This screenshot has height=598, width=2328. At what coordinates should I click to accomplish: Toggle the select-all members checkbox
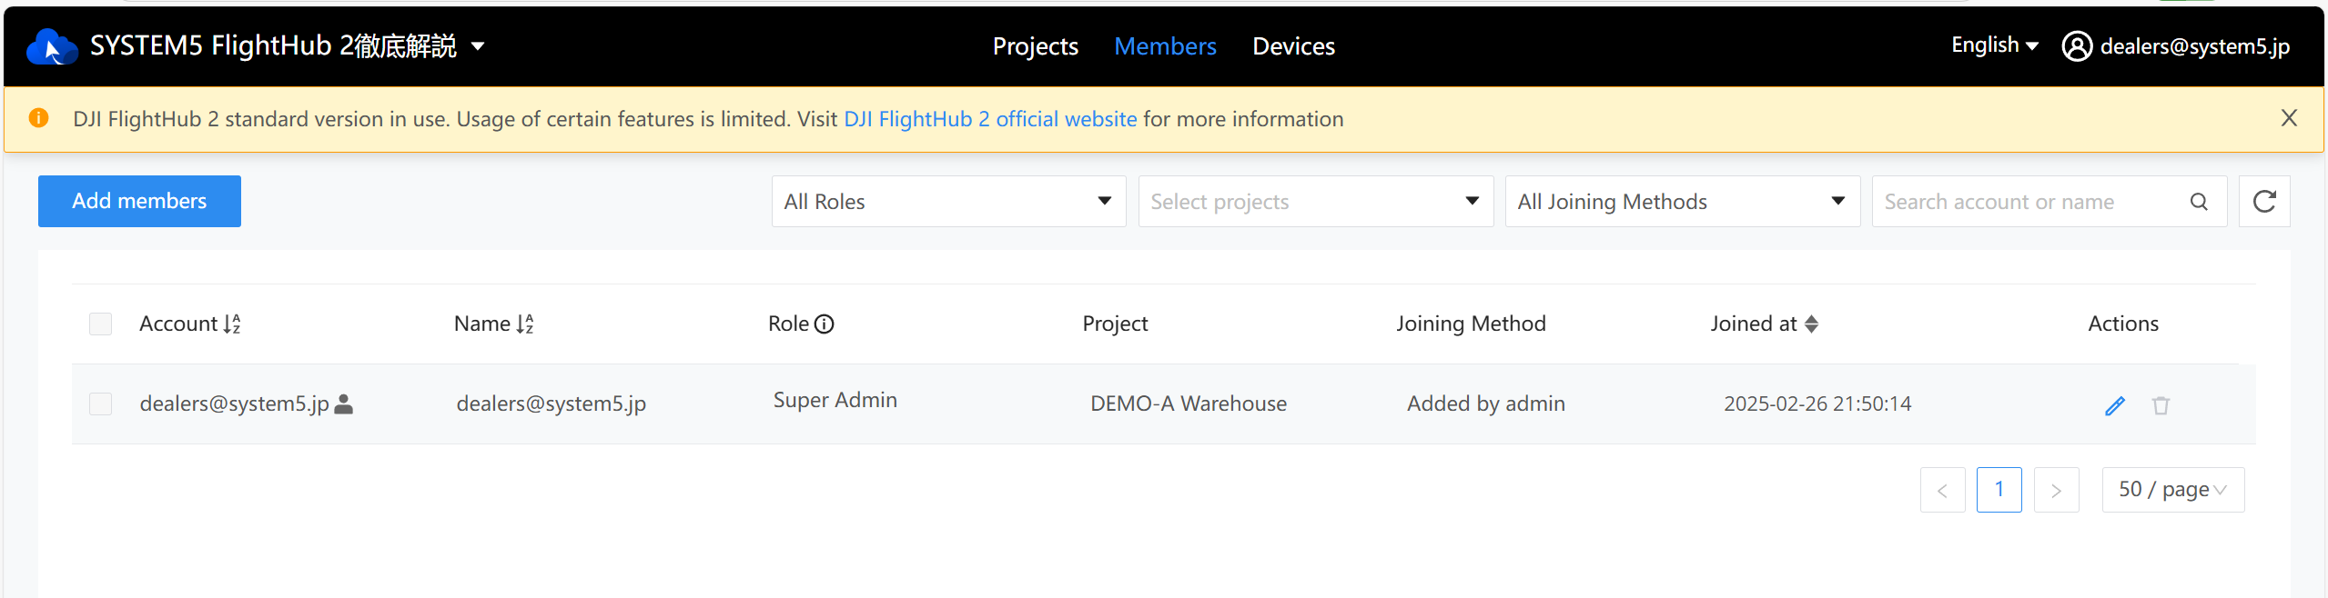point(100,324)
